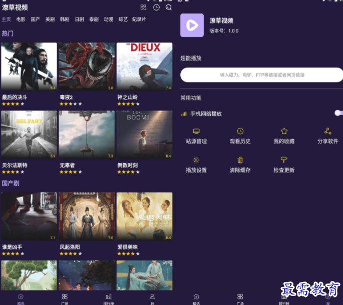
Task: Open 爱很美味 drama poster
Action: pyautogui.click(x=144, y=216)
